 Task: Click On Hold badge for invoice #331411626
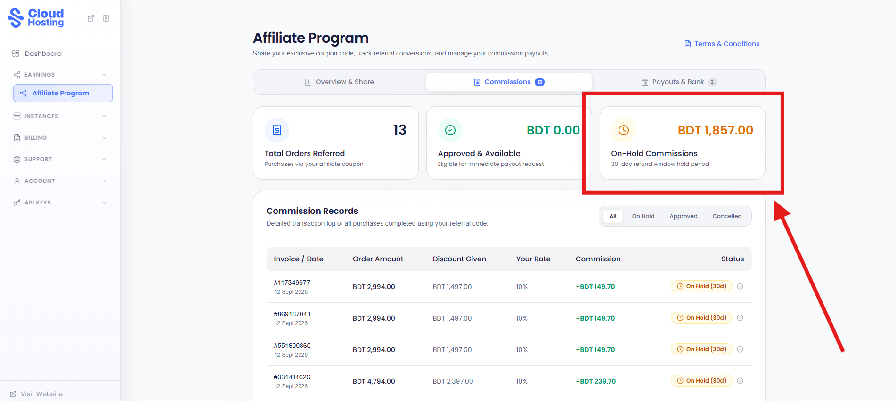click(x=701, y=381)
